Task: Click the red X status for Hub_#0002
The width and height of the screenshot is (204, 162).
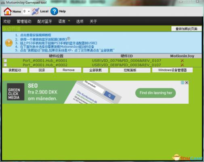Action: pyautogui.click(x=182, y=65)
